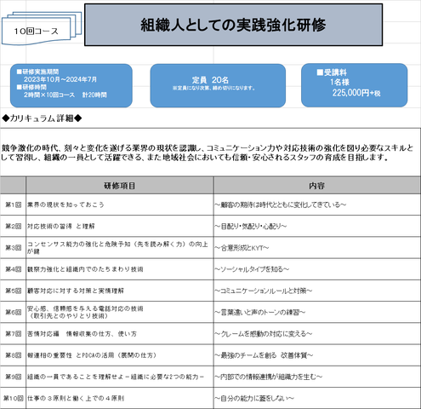Select the '第6回' cell

click(x=13, y=312)
